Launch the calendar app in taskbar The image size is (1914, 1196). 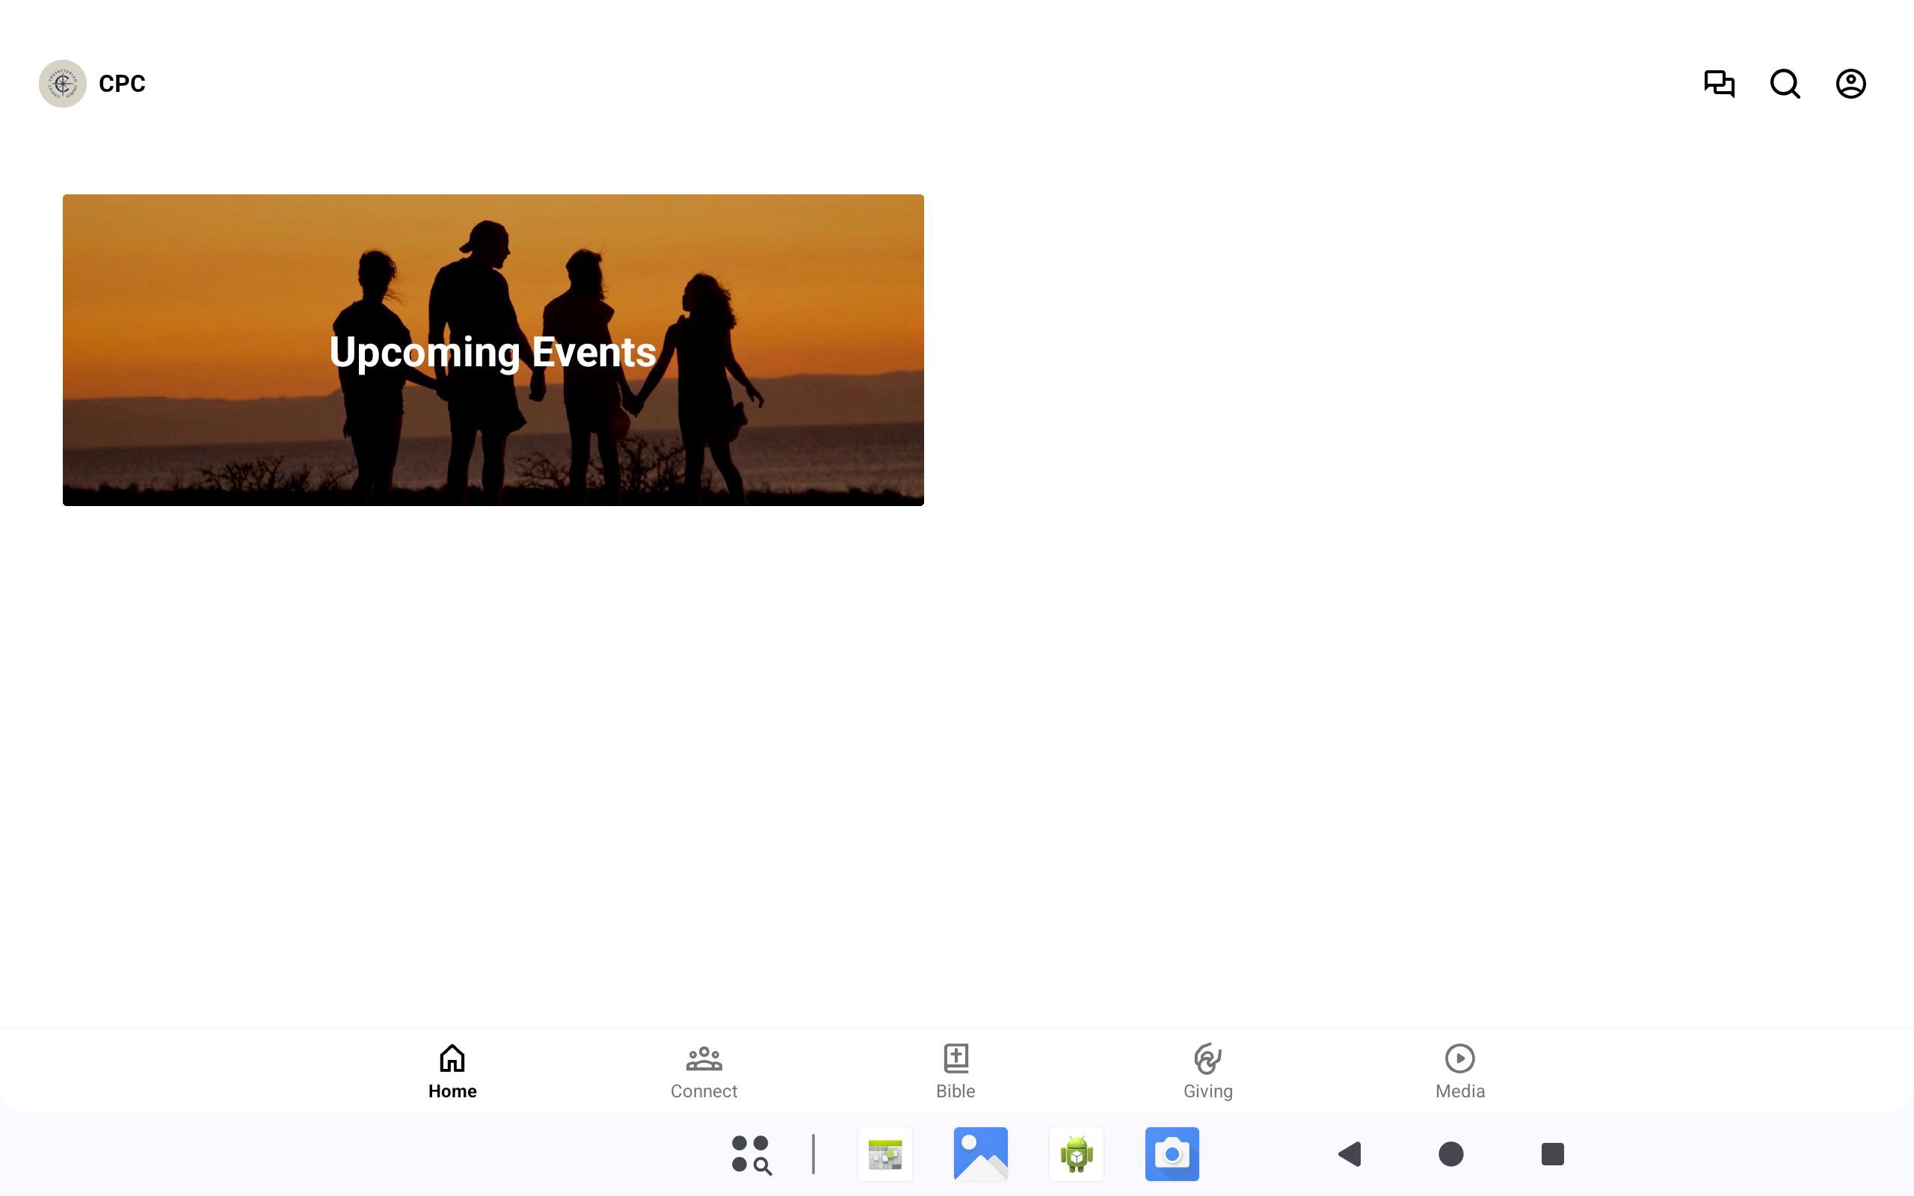(884, 1154)
